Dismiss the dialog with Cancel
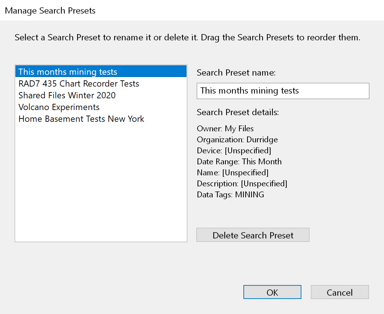Viewport: 384px width, 314px height. click(x=340, y=292)
